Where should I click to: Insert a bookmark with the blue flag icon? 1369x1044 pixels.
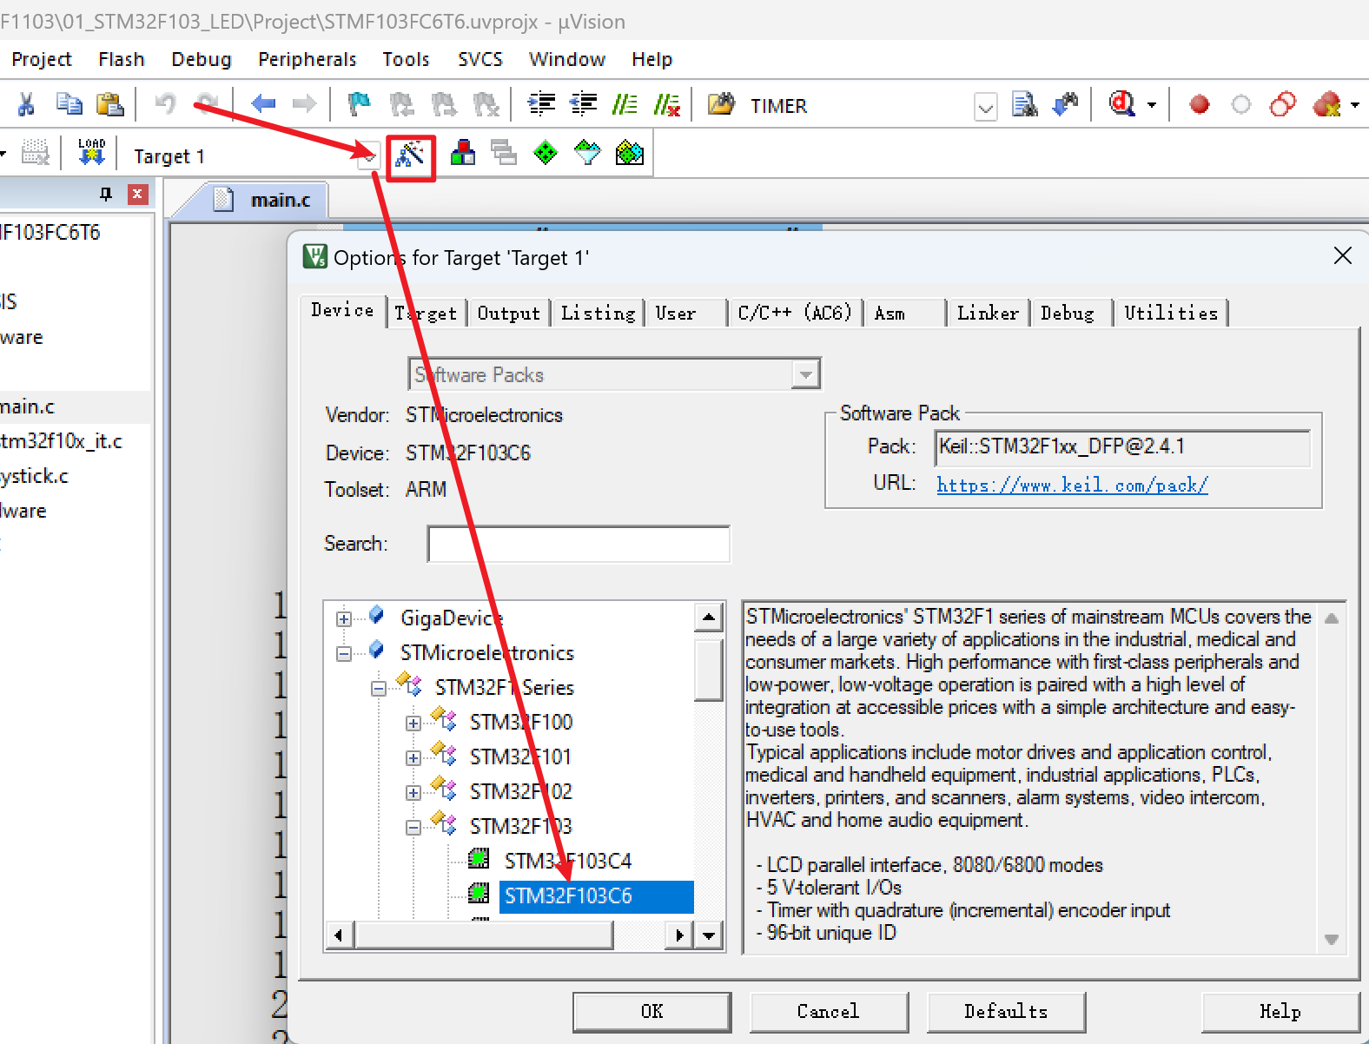[359, 105]
